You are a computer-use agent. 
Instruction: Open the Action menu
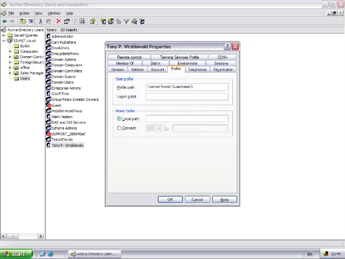tap(24, 13)
